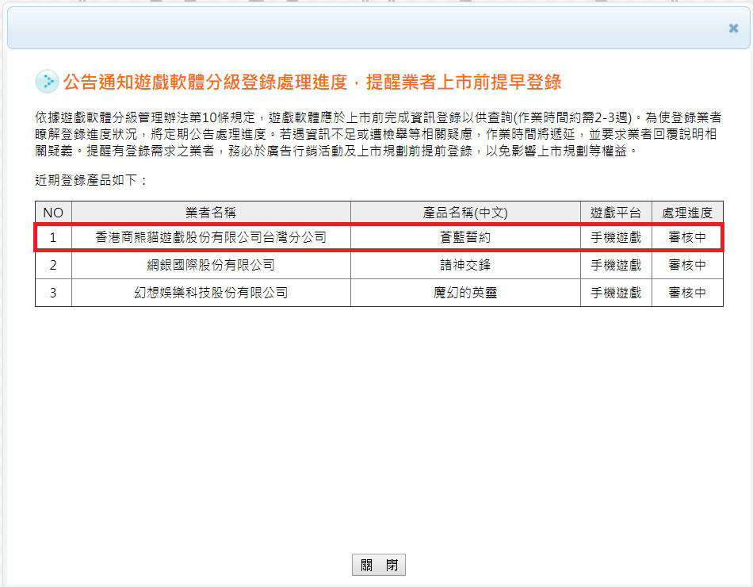Select the 香港商熊貓遊戲 company cell
Viewport: 753px width, 587px height.
point(211,237)
